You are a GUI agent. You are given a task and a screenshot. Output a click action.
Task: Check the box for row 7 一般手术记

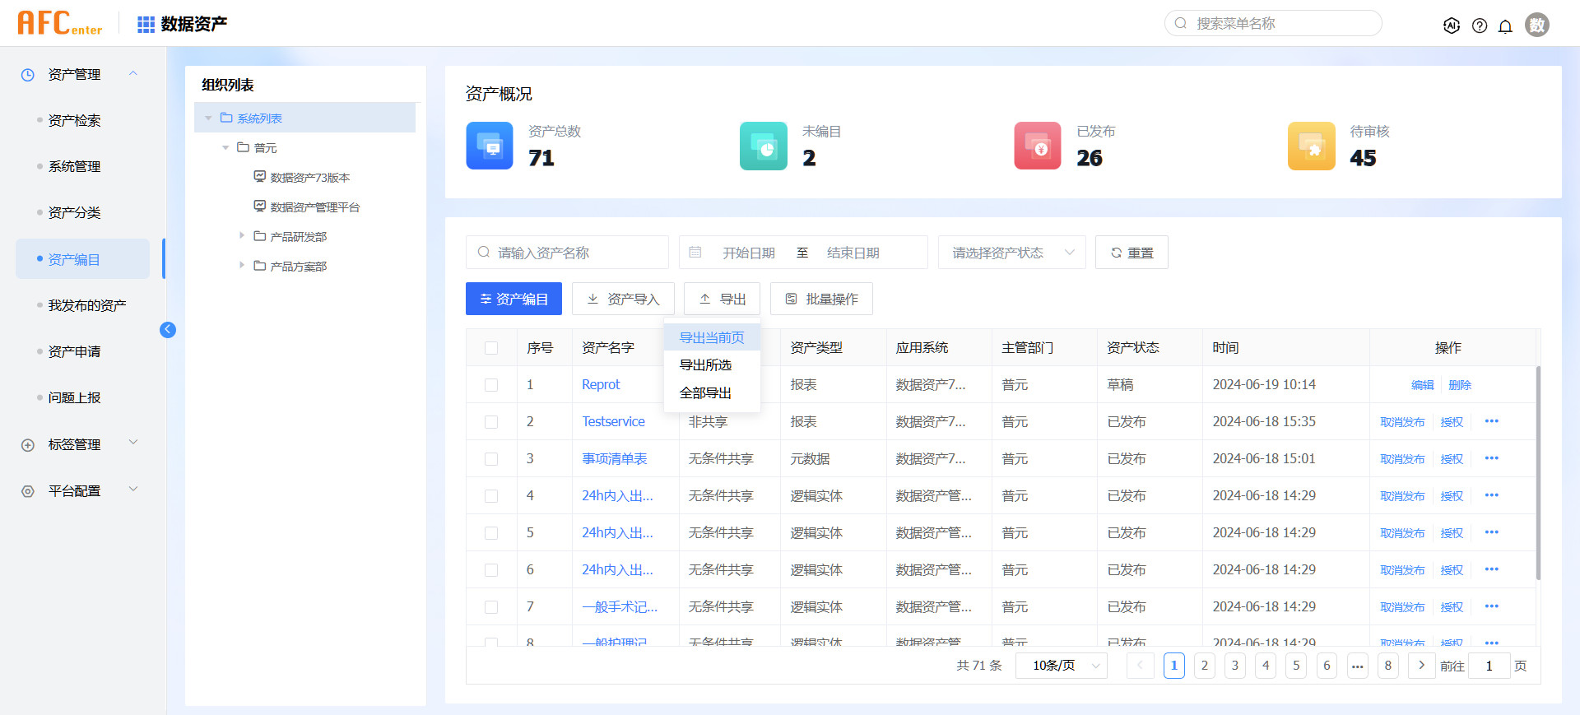[491, 607]
